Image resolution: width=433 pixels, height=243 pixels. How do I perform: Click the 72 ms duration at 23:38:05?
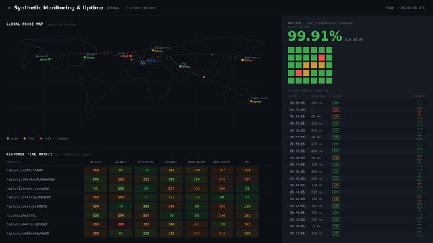click(316, 226)
